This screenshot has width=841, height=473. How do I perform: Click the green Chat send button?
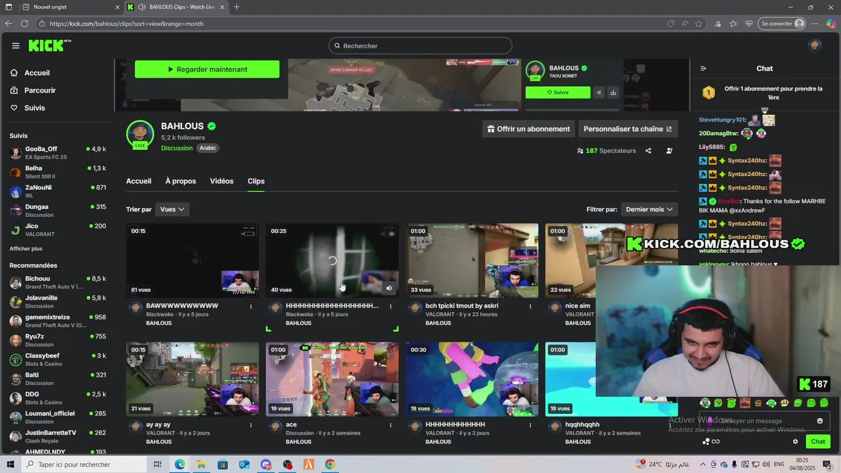(818, 441)
